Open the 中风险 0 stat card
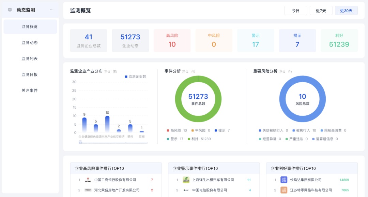 pyautogui.click(x=214, y=40)
